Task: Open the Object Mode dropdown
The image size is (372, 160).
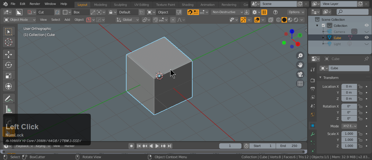Action: (20, 20)
